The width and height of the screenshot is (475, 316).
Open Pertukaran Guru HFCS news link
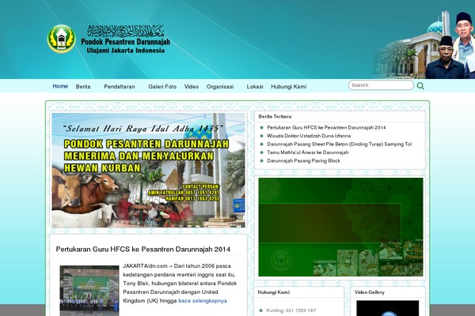click(x=326, y=128)
